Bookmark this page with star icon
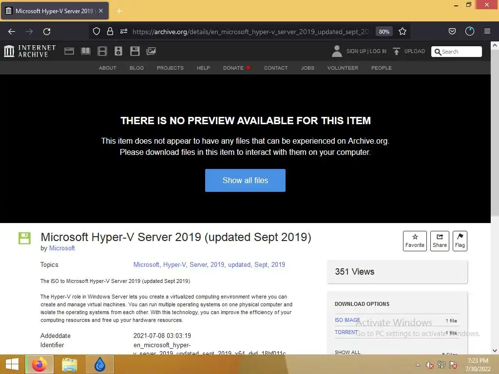The image size is (499, 374). tap(402, 32)
